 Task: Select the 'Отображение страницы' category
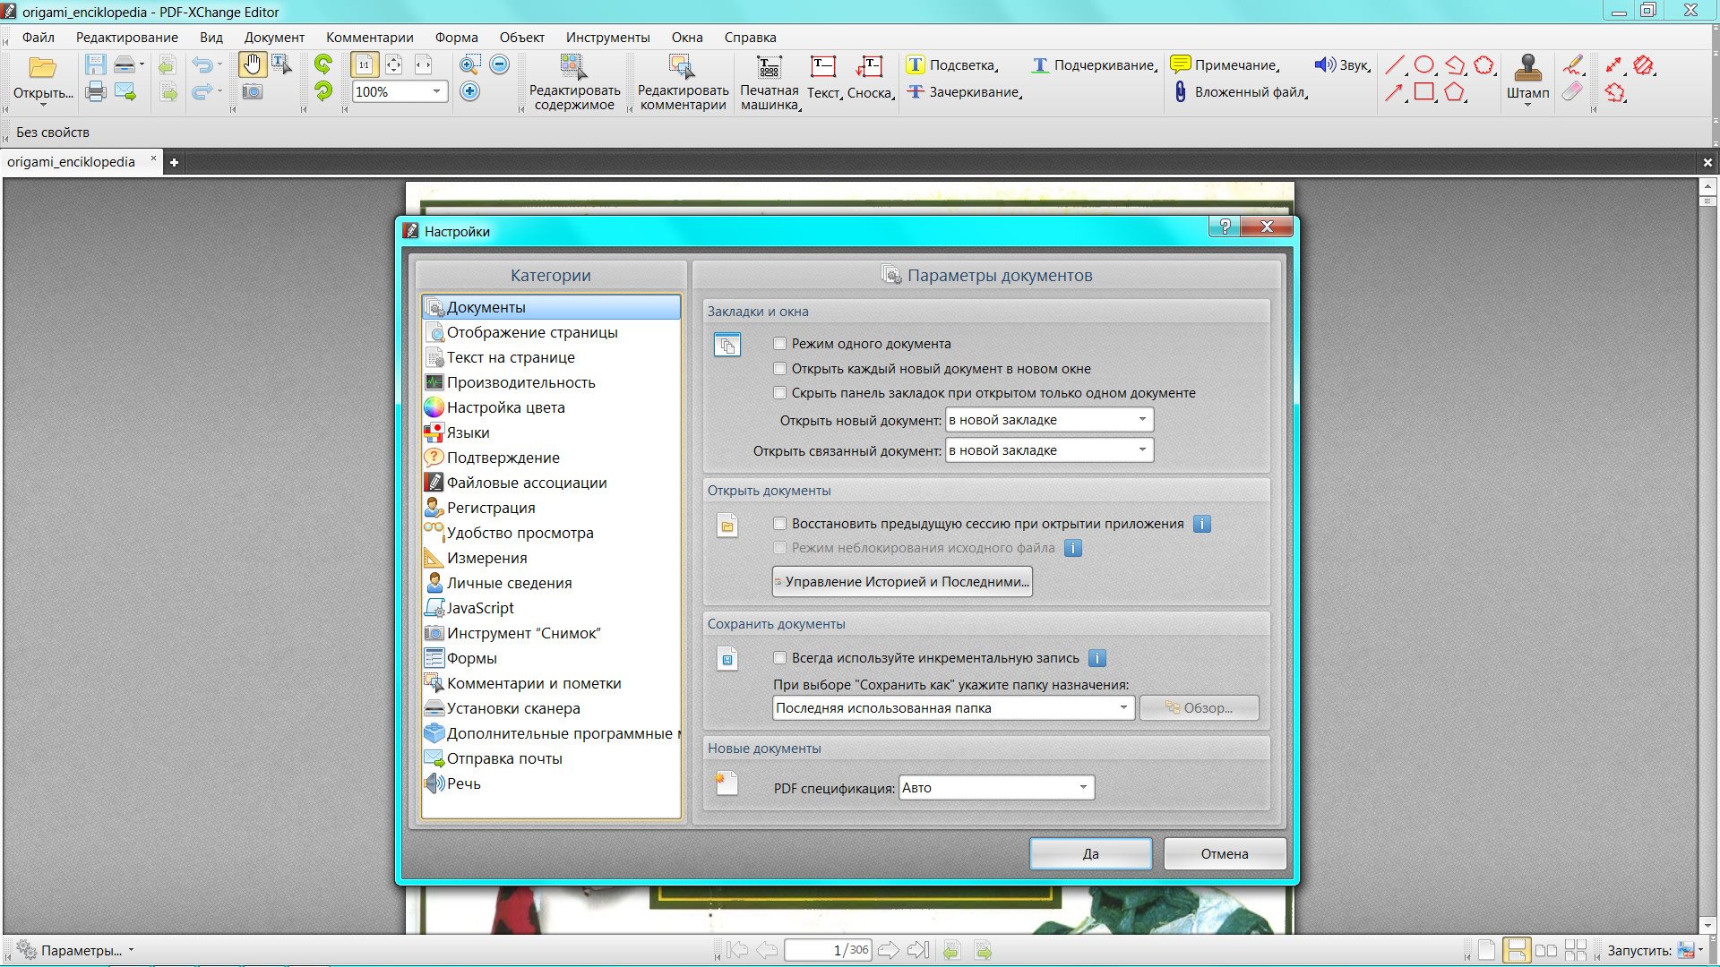551,332
